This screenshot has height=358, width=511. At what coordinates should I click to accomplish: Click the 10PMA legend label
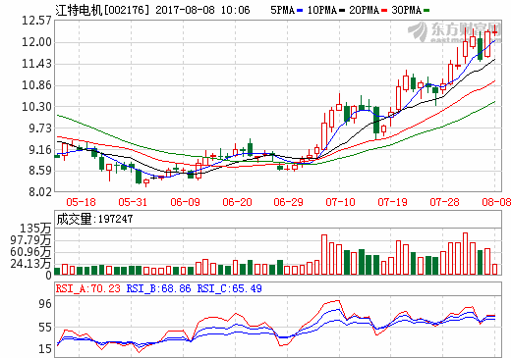322,10
